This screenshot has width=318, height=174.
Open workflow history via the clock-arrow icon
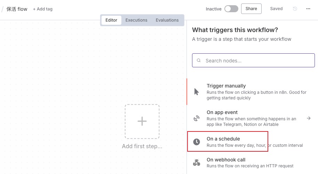pos(295,9)
